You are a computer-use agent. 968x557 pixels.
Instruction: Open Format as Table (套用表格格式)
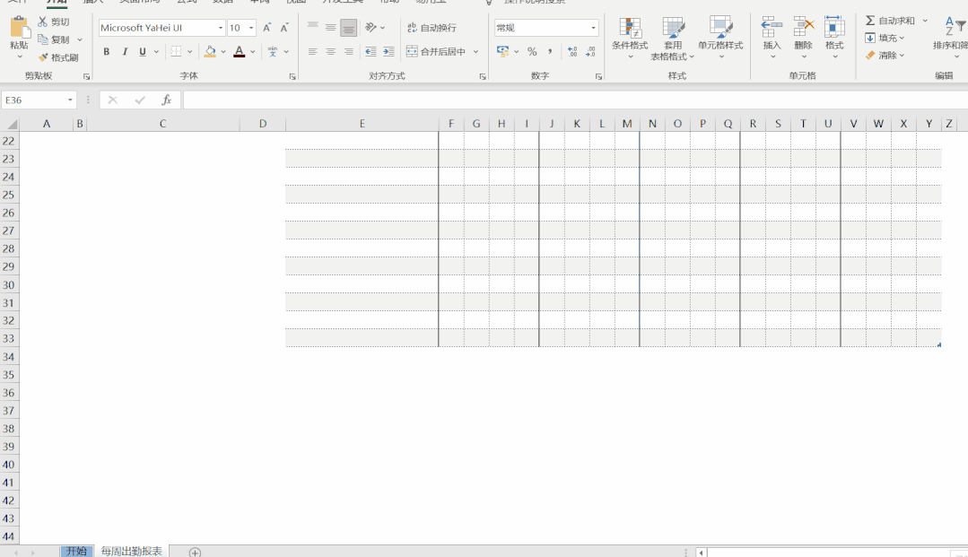pos(672,39)
